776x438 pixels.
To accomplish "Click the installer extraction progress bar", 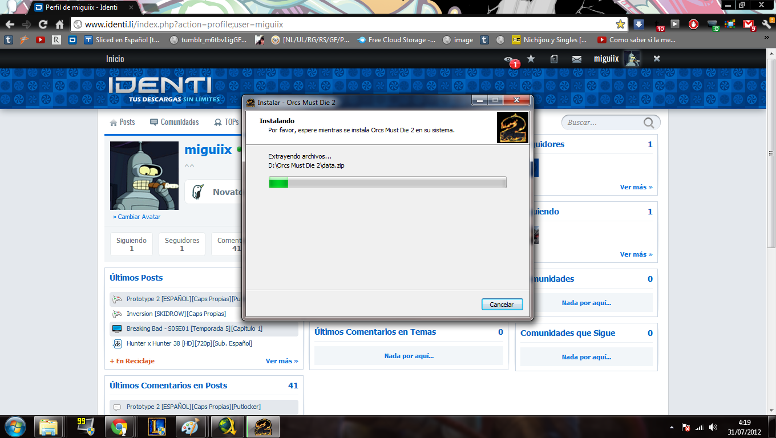I will pyautogui.click(x=387, y=182).
